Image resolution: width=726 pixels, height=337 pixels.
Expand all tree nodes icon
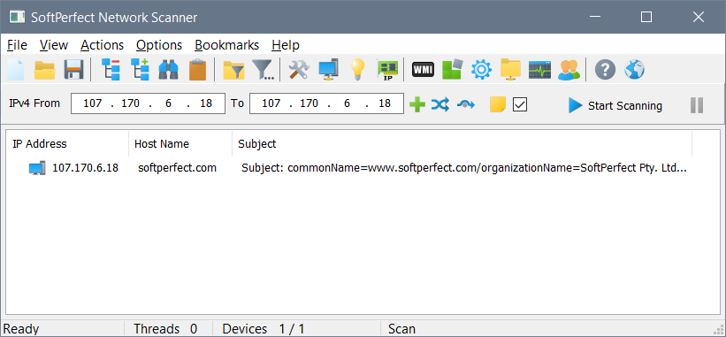pos(140,70)
